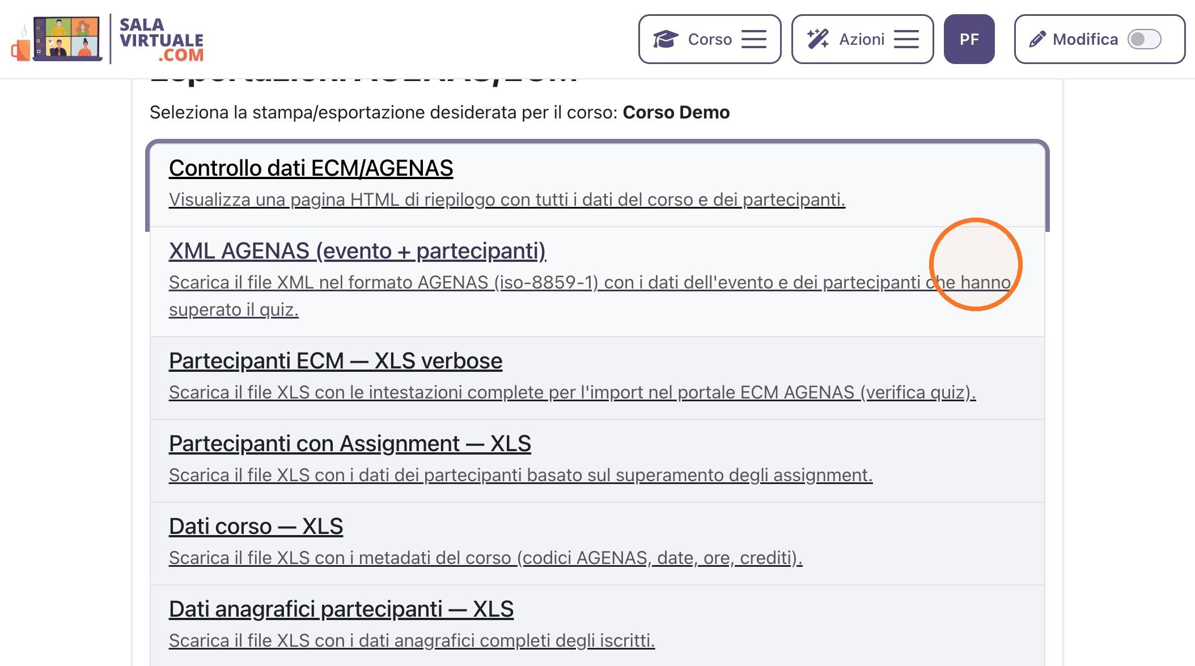
Task: Click description about dati anagrafici completi degli iscritti
Action: pos(412,640)
